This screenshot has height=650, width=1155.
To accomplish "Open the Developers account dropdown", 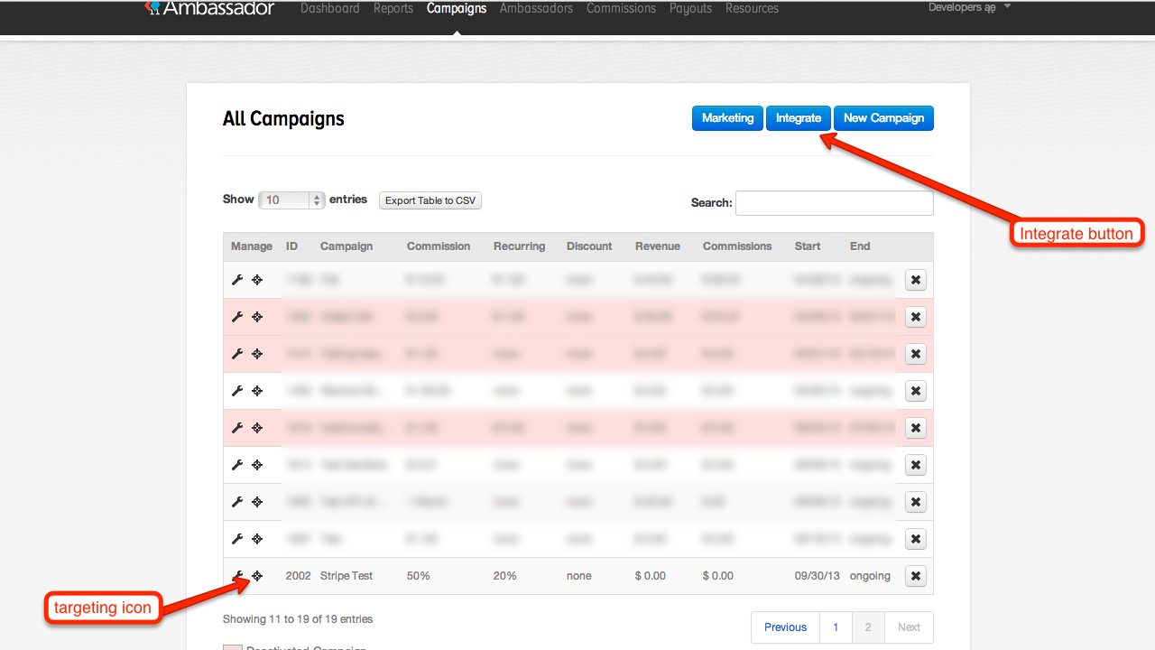I will click(969, 7).
